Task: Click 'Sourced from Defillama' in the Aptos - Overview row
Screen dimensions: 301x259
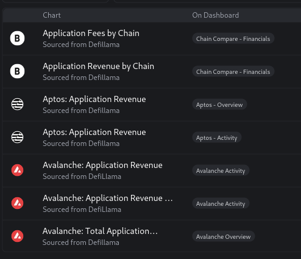Action: tap(81, 111)
